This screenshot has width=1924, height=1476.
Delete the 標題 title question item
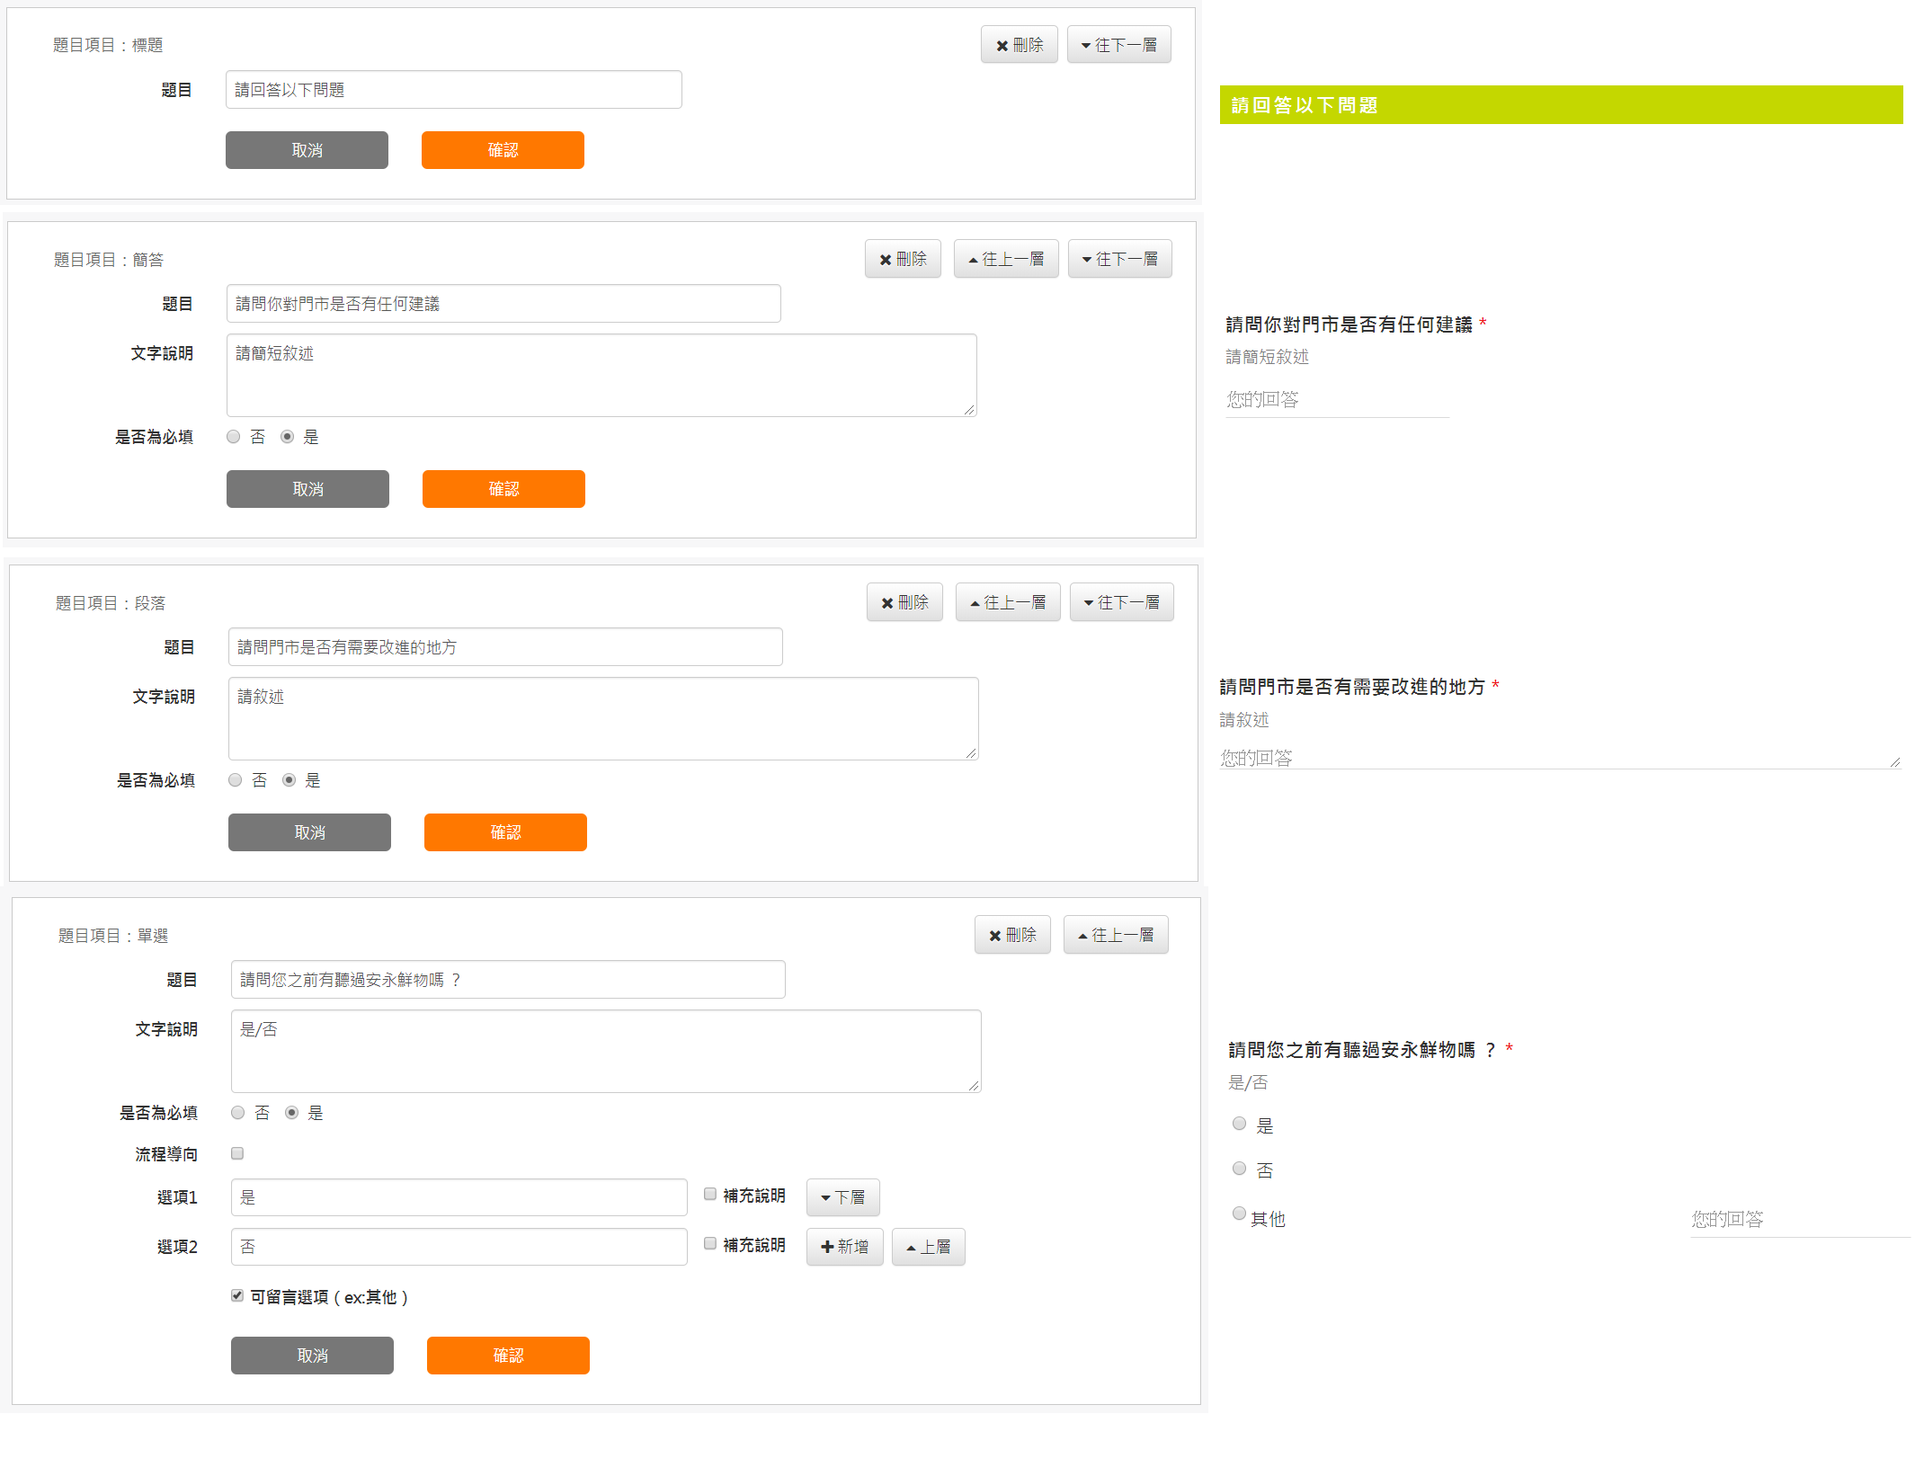point(1019,45)
